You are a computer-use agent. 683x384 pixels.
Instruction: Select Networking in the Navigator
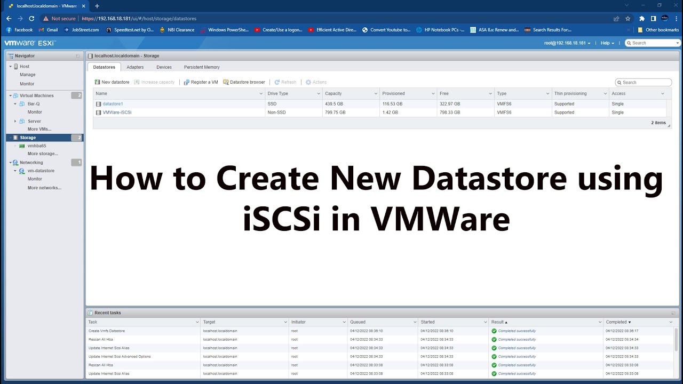click(31, 162)
